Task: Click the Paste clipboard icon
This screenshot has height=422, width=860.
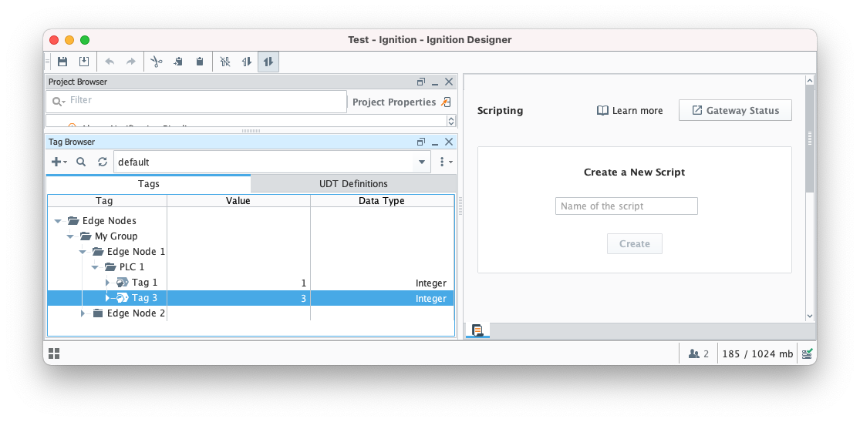Action: pos(200,62)
